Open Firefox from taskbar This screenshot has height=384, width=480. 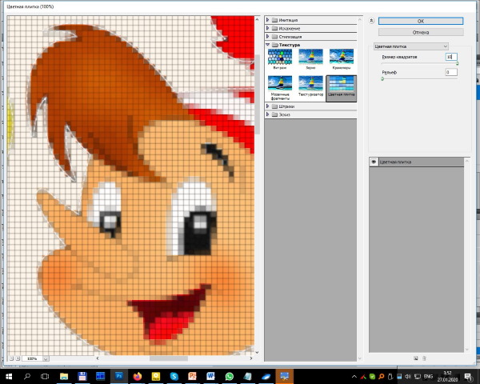click(138, 376)
